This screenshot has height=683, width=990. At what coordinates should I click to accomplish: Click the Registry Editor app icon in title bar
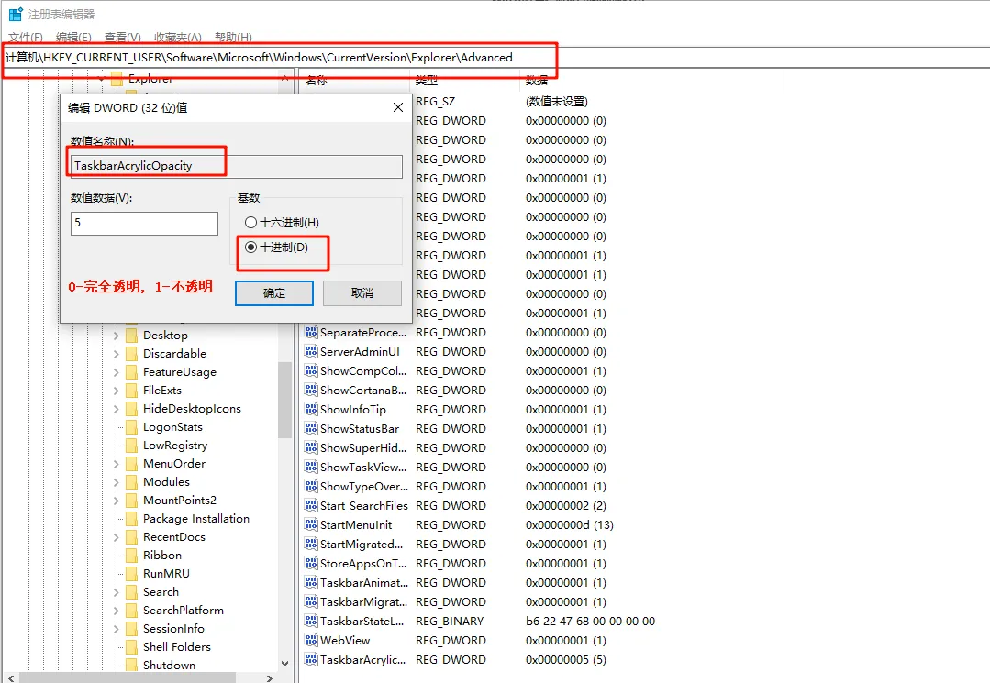tap(16, 15)
